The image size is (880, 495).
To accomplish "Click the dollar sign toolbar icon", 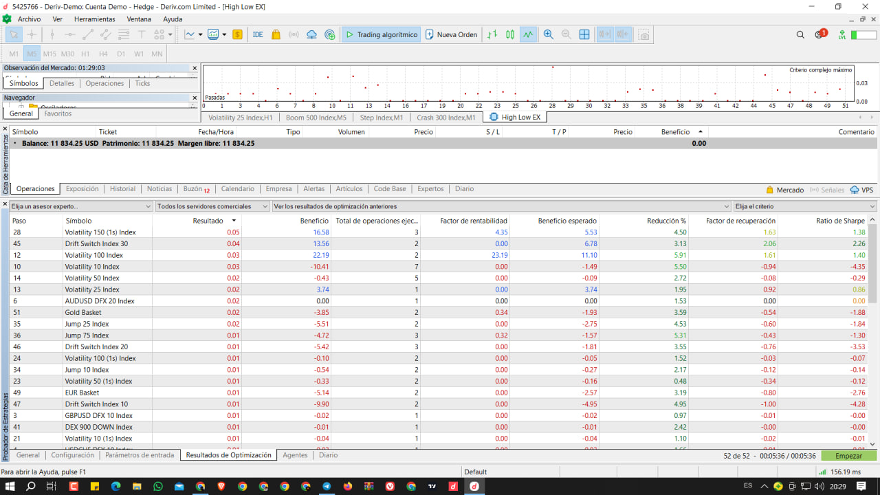I will [x=237, y=34].
